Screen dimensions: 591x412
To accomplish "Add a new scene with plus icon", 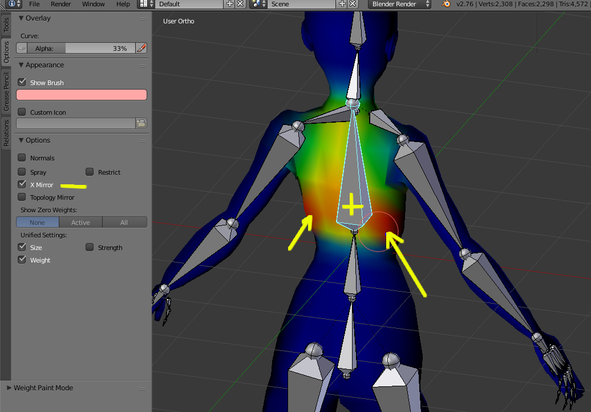I will [342, 4].
